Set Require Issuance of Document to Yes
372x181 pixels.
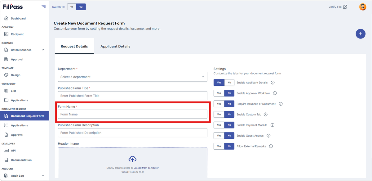pyautogui.click(x=219, y=104)
